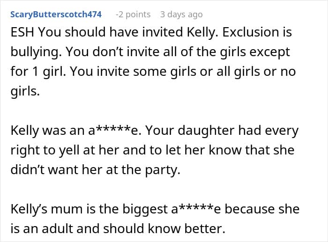
Task: Click the -2 points score label
Action: [133, 15]
